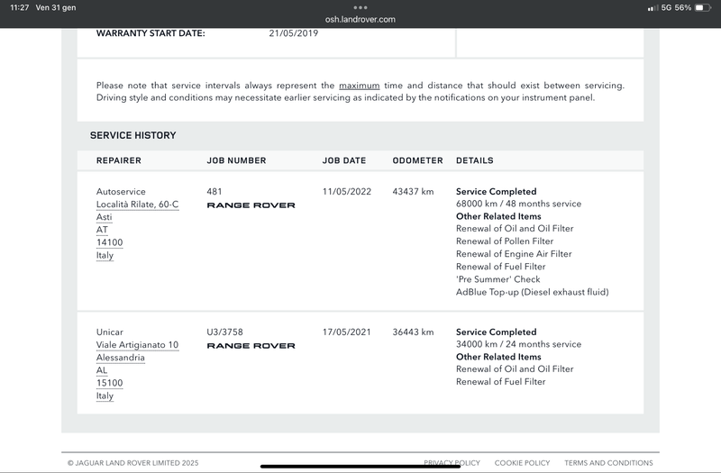Click the Job Date column header
721x473 pixels.
click(344, 160)
